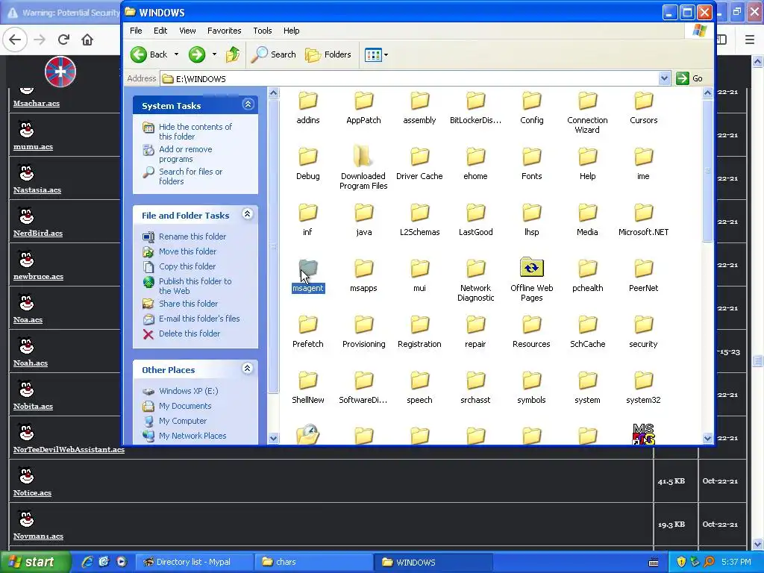Open the pchealth folder
The height and width of the screenshot is (573, 764).
[587, 276]
